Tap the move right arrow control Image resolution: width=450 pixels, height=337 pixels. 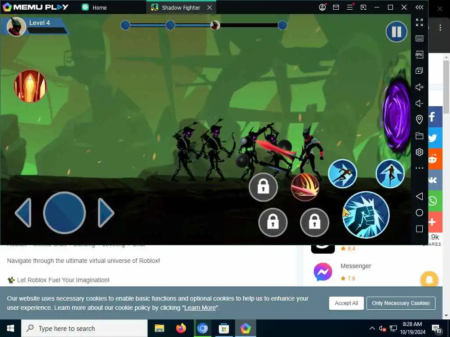106,213
